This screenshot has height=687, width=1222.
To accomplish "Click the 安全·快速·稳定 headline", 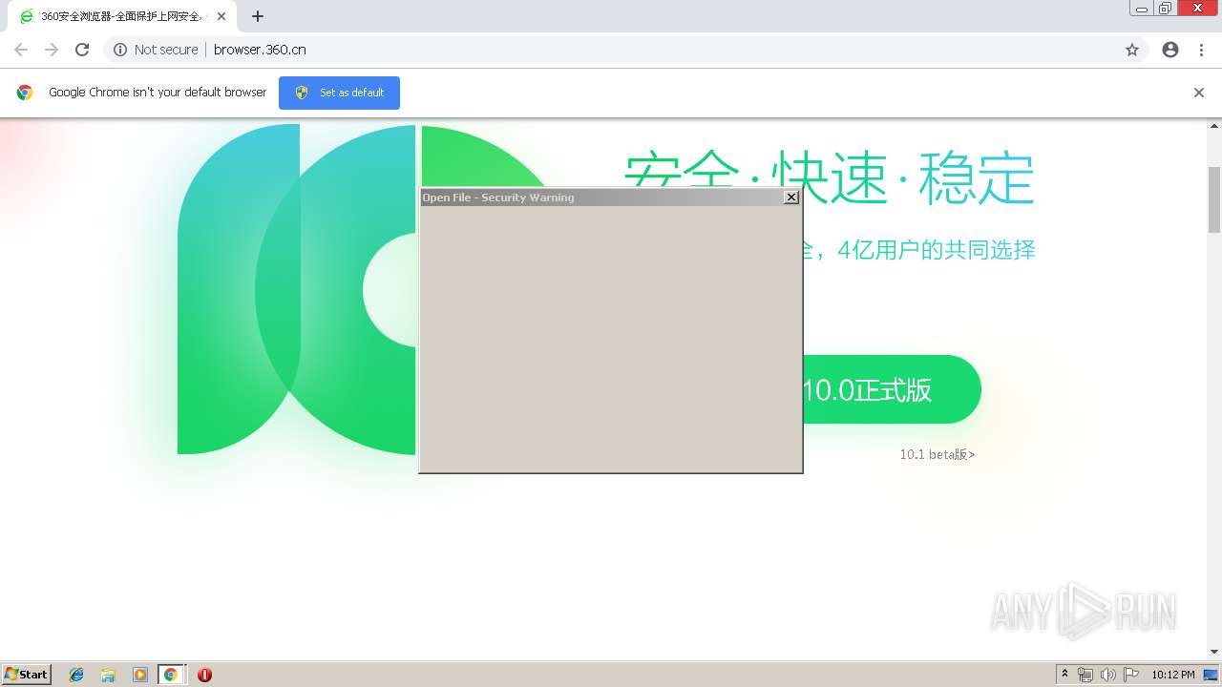I will coord(830,177).
